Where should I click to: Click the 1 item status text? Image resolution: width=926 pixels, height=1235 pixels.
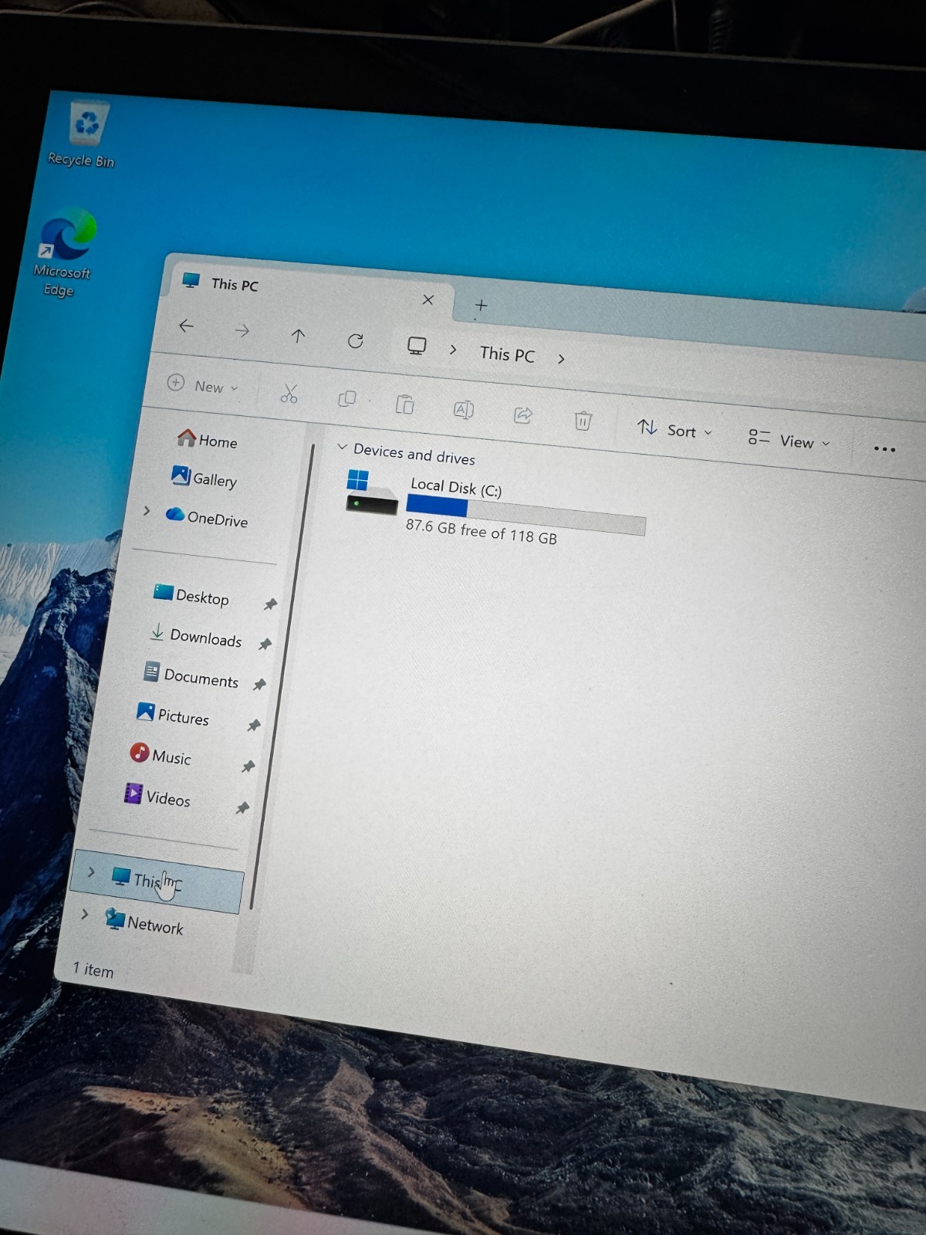tap(93, 969)
